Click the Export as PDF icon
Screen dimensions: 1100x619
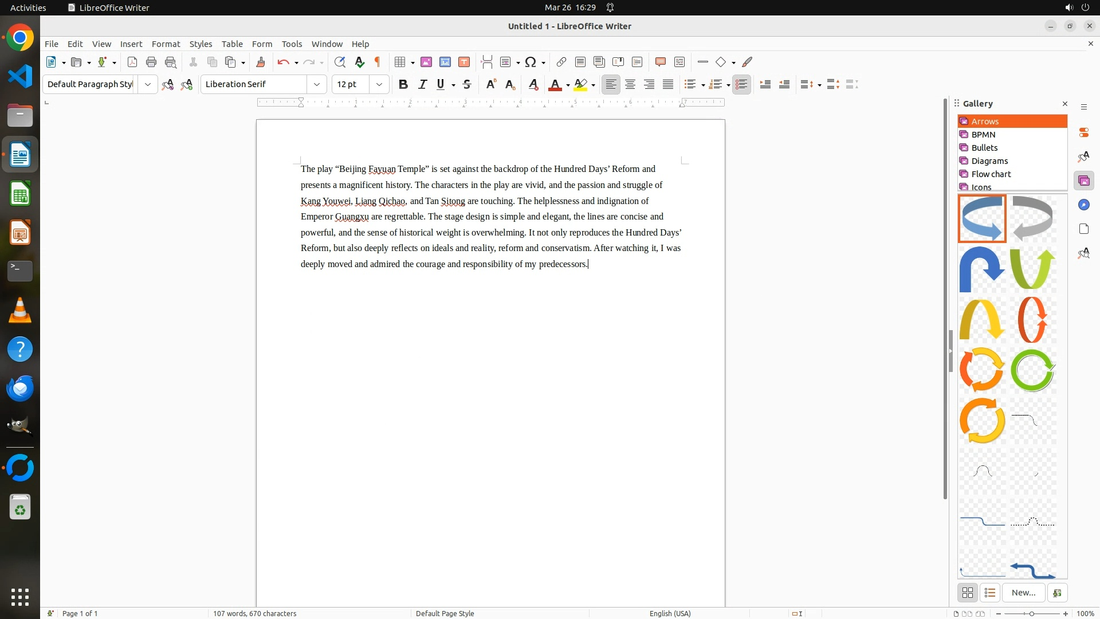pyautogui.click(x=132, y=62)
